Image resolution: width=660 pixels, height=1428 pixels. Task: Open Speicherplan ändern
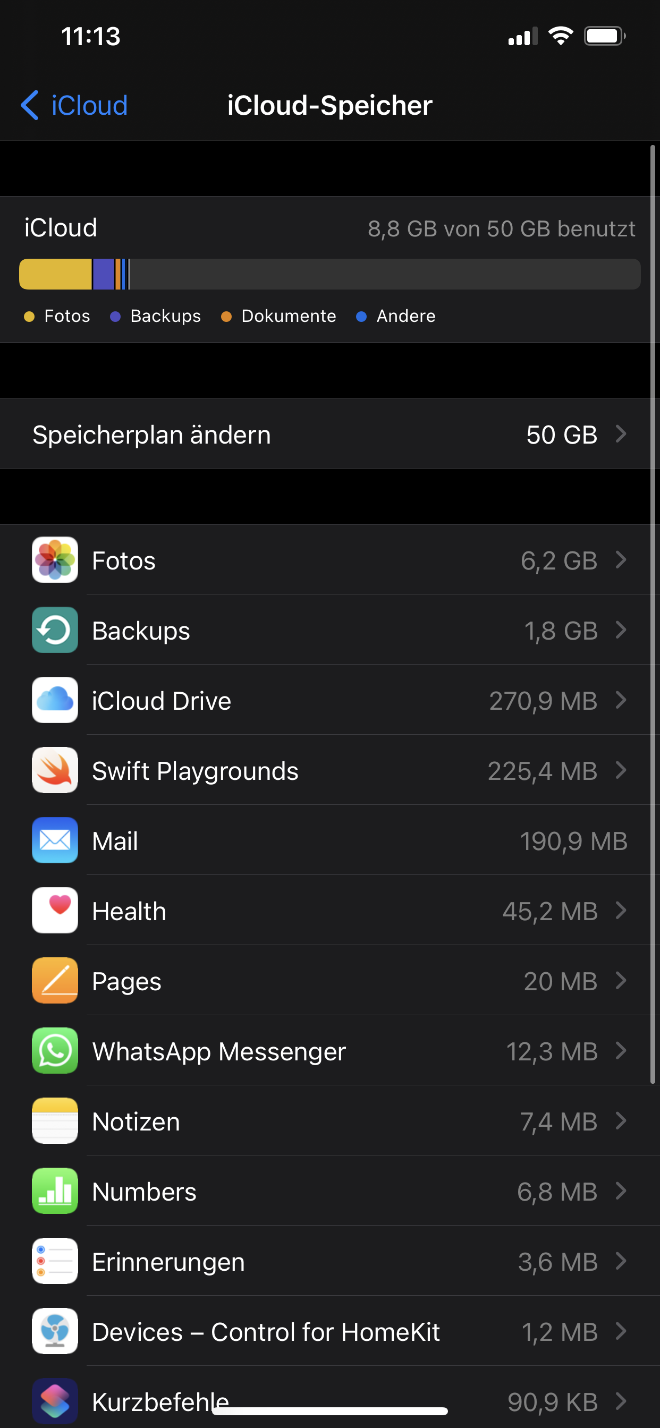tap(151, 435)
